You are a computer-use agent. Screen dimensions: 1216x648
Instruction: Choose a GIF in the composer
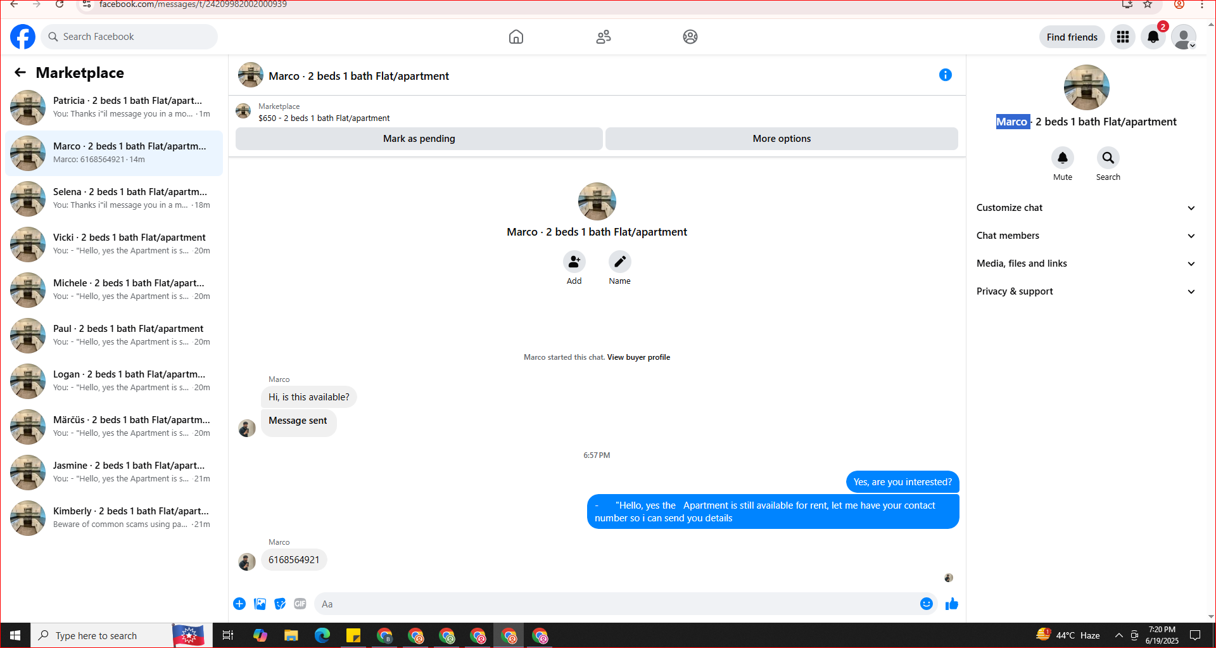click(x=300, y=604)
